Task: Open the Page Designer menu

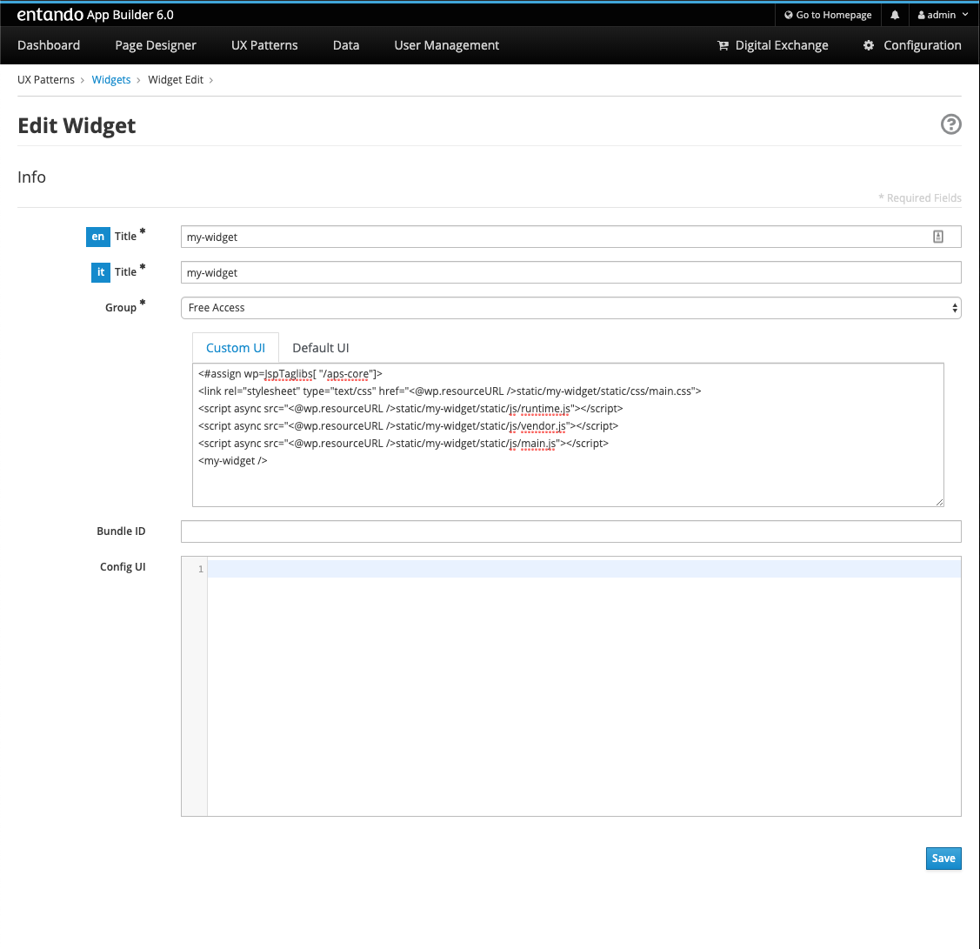Action: (x=156, y=45)
